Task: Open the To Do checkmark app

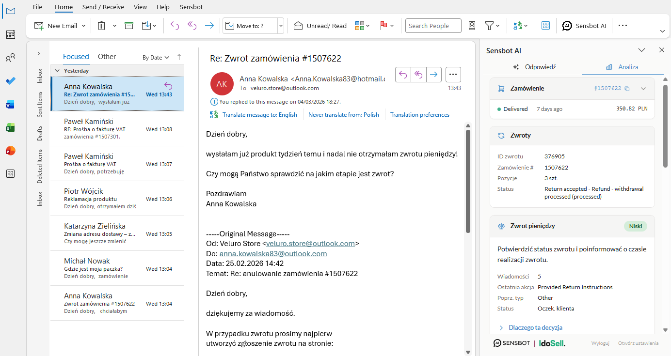Action: (10, 81)
